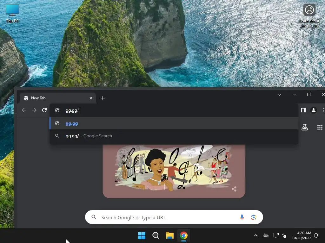
Task: Click the Google Doodle image
Action: coord(174,171)
